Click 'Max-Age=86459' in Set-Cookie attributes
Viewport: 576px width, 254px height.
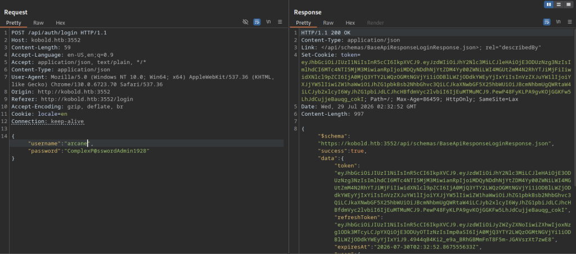(415, 99)
